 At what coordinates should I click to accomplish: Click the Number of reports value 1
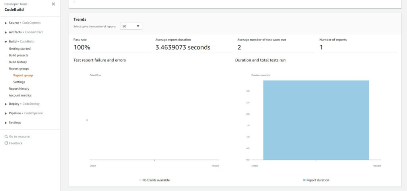pos(321,47)
